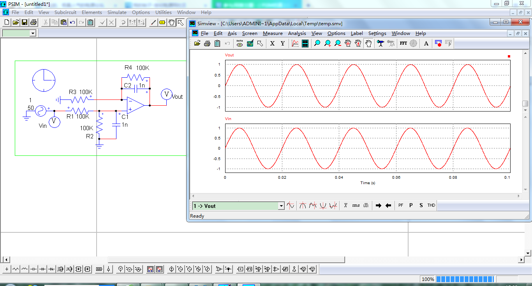Click the Vin voltage probe in schematic
532x286 pixels.
[x=55, y=122]
